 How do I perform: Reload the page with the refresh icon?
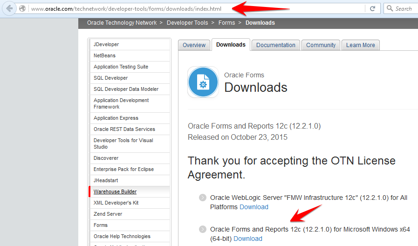(x=373, y=8)
